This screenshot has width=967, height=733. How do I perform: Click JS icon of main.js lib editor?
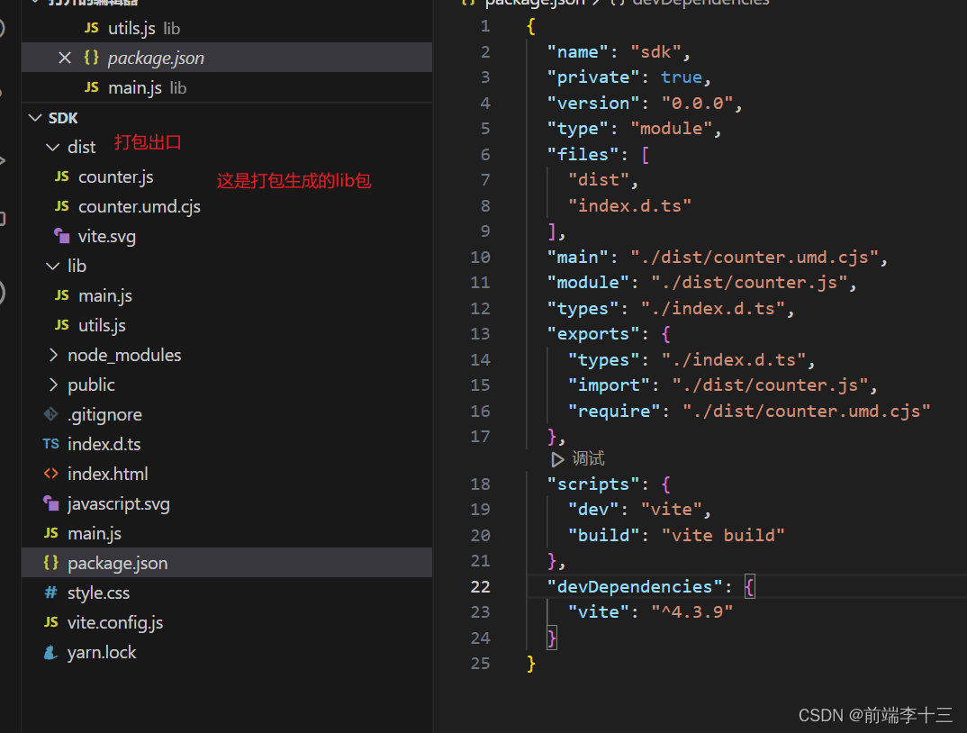[x=91, y=87]
